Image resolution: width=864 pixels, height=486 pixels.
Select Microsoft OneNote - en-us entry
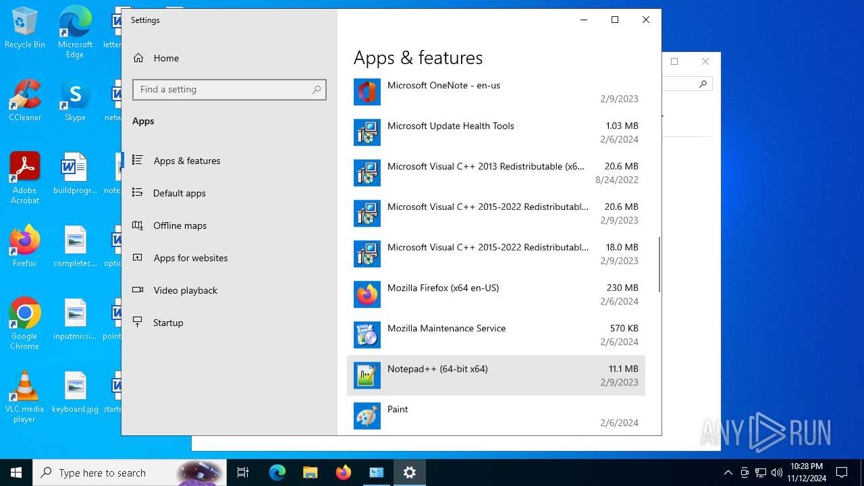(x=496, y=92)
